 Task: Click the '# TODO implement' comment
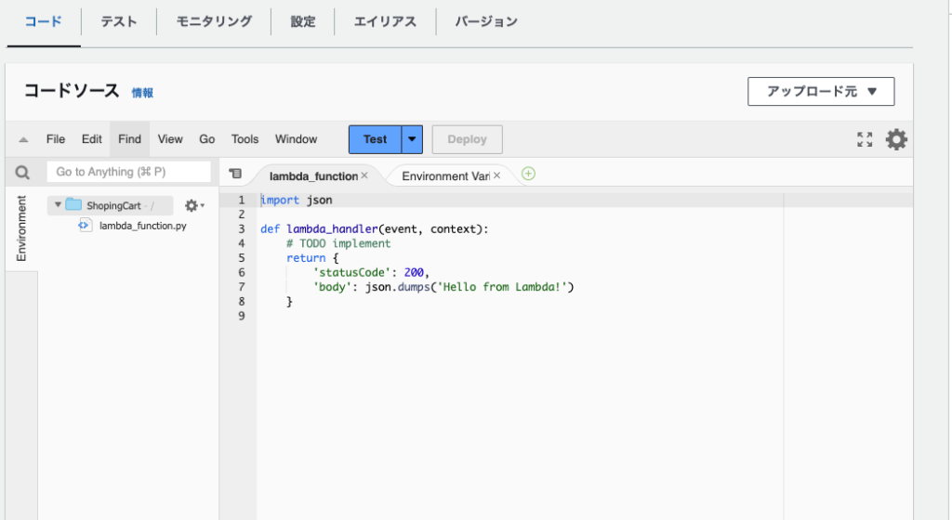point(338,243)
